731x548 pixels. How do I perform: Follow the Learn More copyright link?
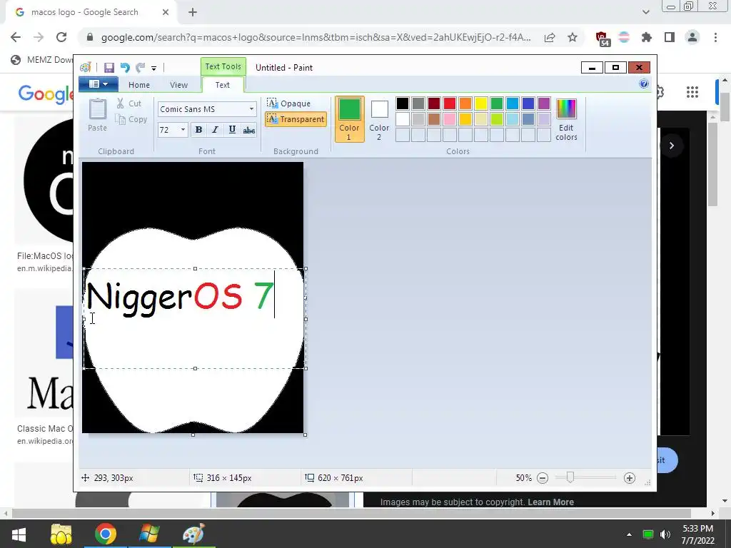click(x=550, y=502)
